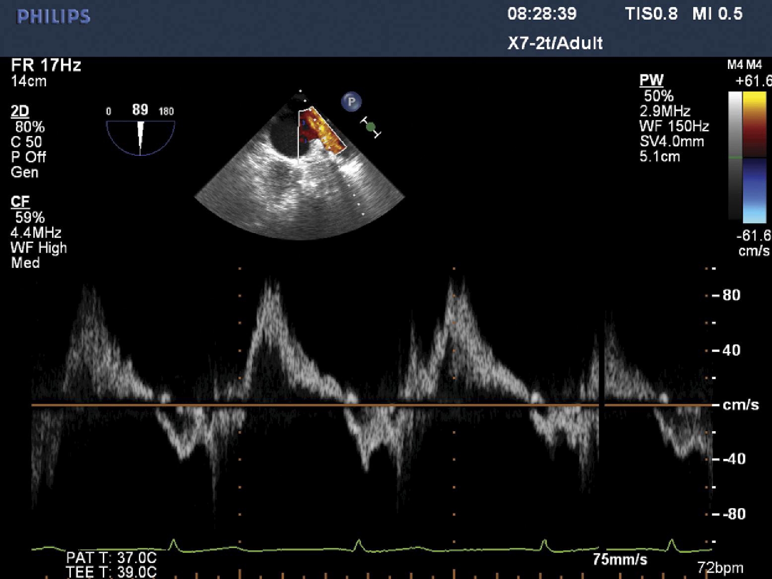Toggle WF High wall filter setting
The image size is (772, 579).
(x=38, y=248)
